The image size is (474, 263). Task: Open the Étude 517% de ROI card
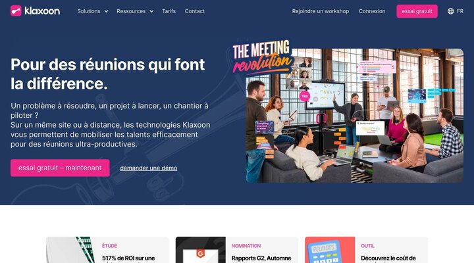pos(107,250)
